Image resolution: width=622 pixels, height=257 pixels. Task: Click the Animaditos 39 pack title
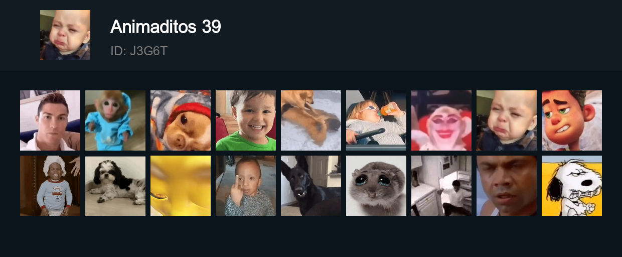coord(166,27)
